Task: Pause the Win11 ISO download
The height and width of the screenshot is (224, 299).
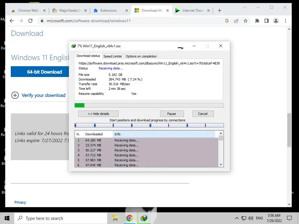Action: pos(172,114)
